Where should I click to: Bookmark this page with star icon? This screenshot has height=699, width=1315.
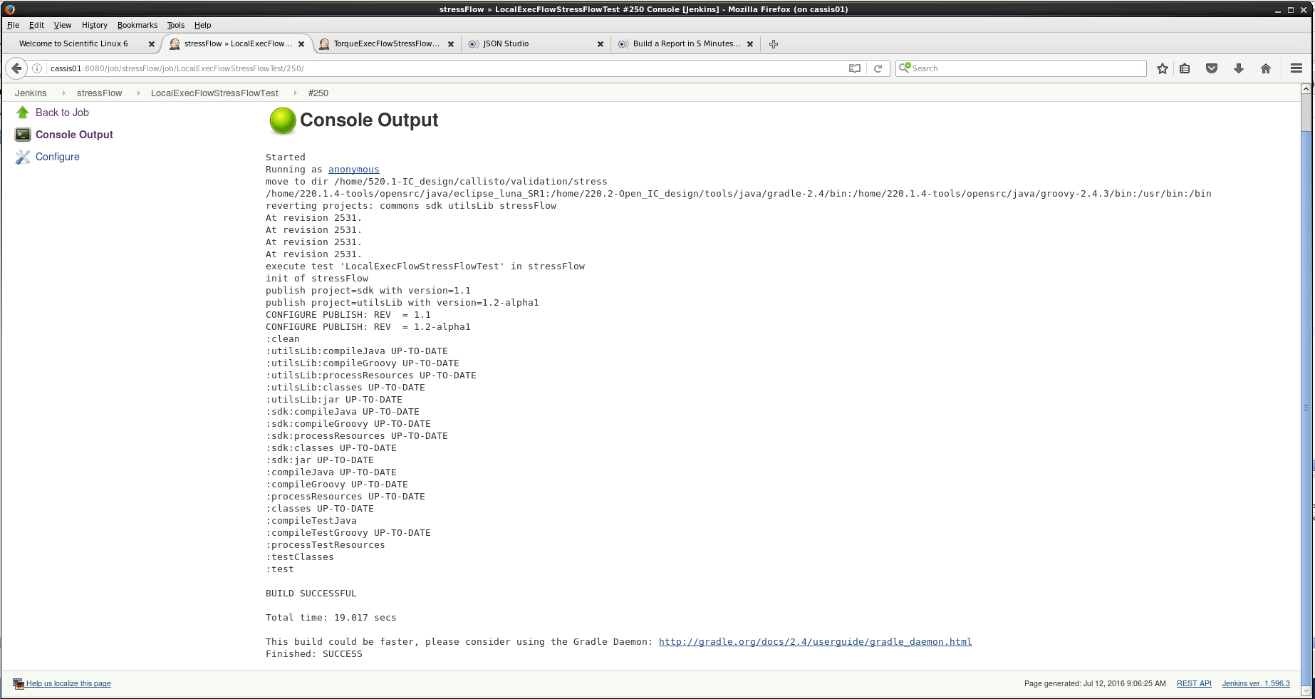1163,68
